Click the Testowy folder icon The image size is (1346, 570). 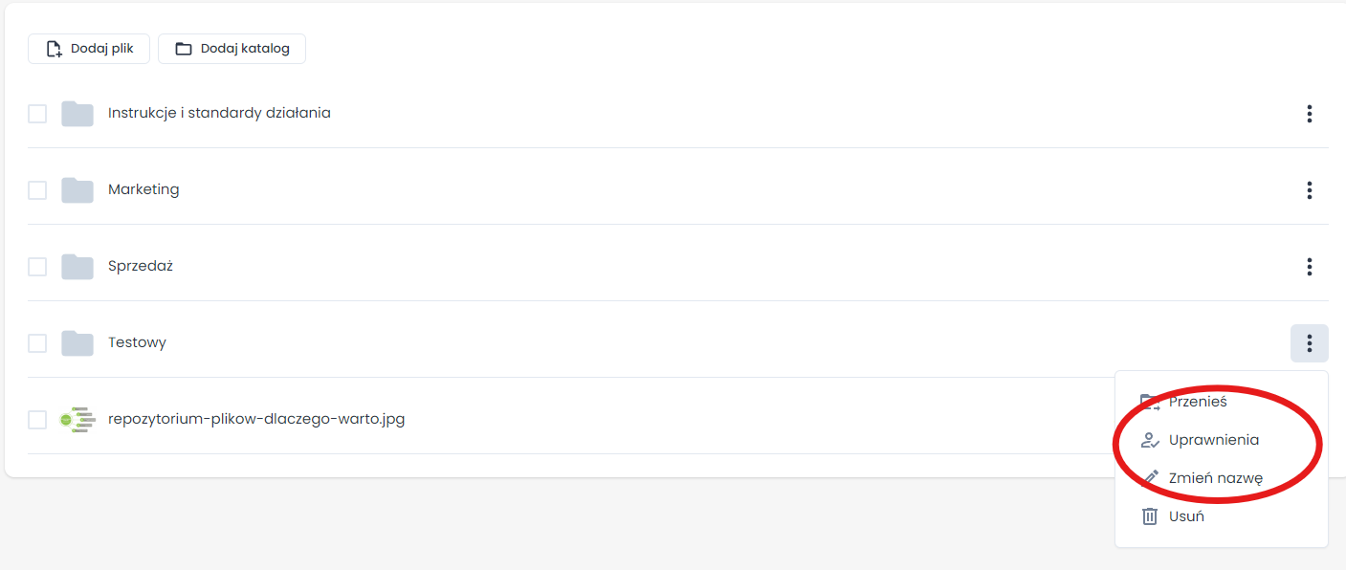pos(77,343)
